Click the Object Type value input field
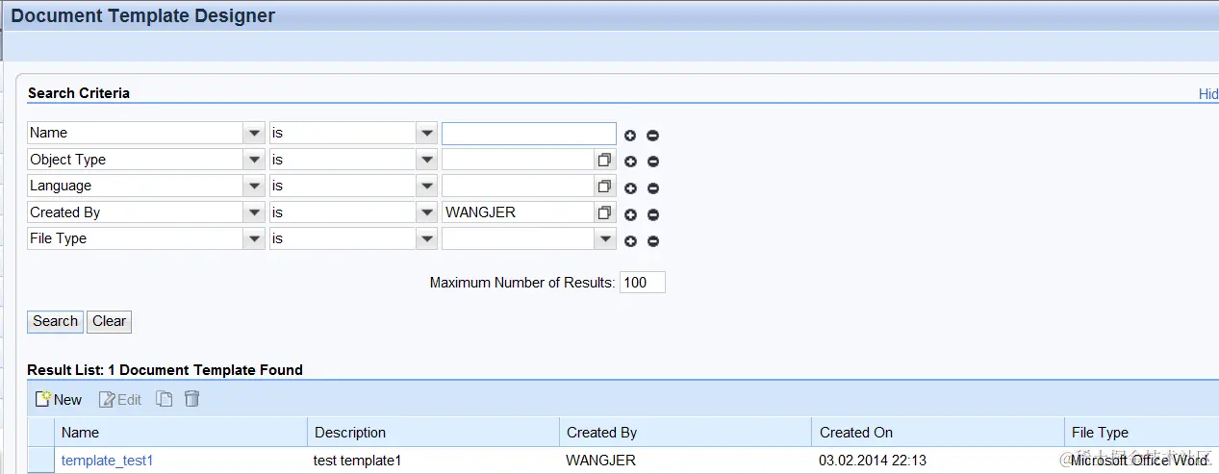The height and width of the screenshot is (474, 1219). (518, 160)
